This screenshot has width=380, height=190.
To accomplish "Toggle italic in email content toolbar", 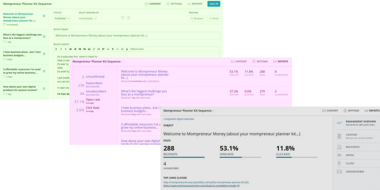I will pos(61,49).
